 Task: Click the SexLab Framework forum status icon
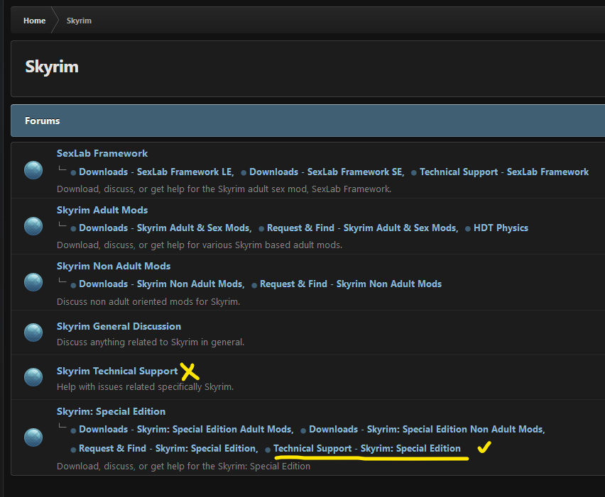(x=33, y=170)
